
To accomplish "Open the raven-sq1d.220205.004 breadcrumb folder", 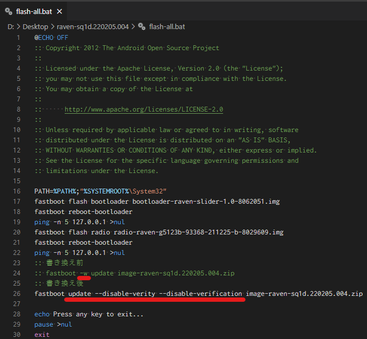I will (92, 26).
